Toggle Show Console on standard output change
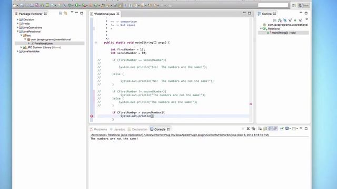This screenshot has width=337, height=189. pyautogui.click(x=270, y=129)
